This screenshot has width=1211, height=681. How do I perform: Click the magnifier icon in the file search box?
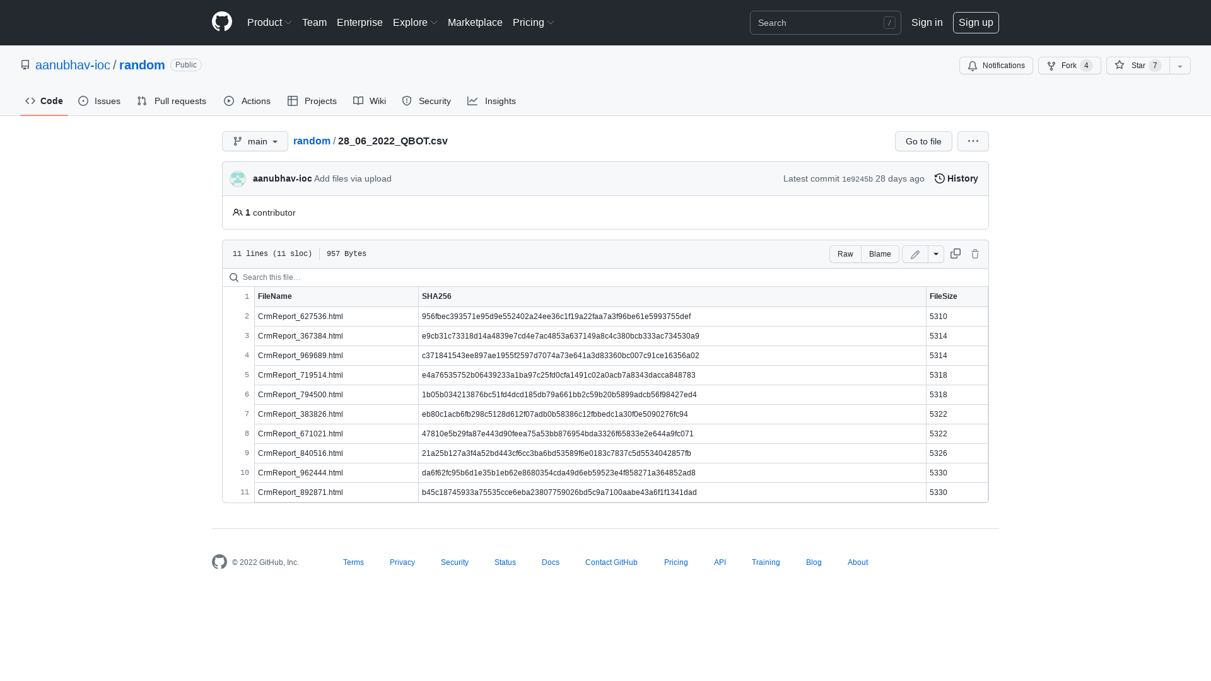coord(234,277)
